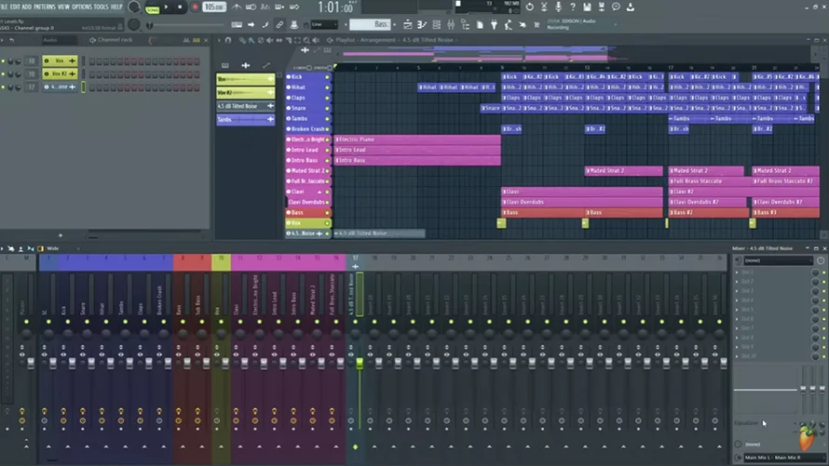This screenshot has width=829, height=466.
Task: Click the playlist magnet snap icon
Action: [228, 40]
